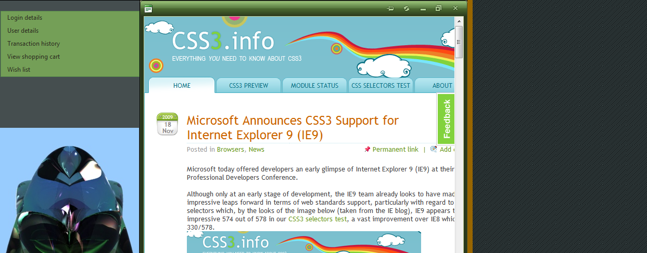The image size is (647, 253).
Task: Follow the Browsers category link
Action: pos(230,150)
